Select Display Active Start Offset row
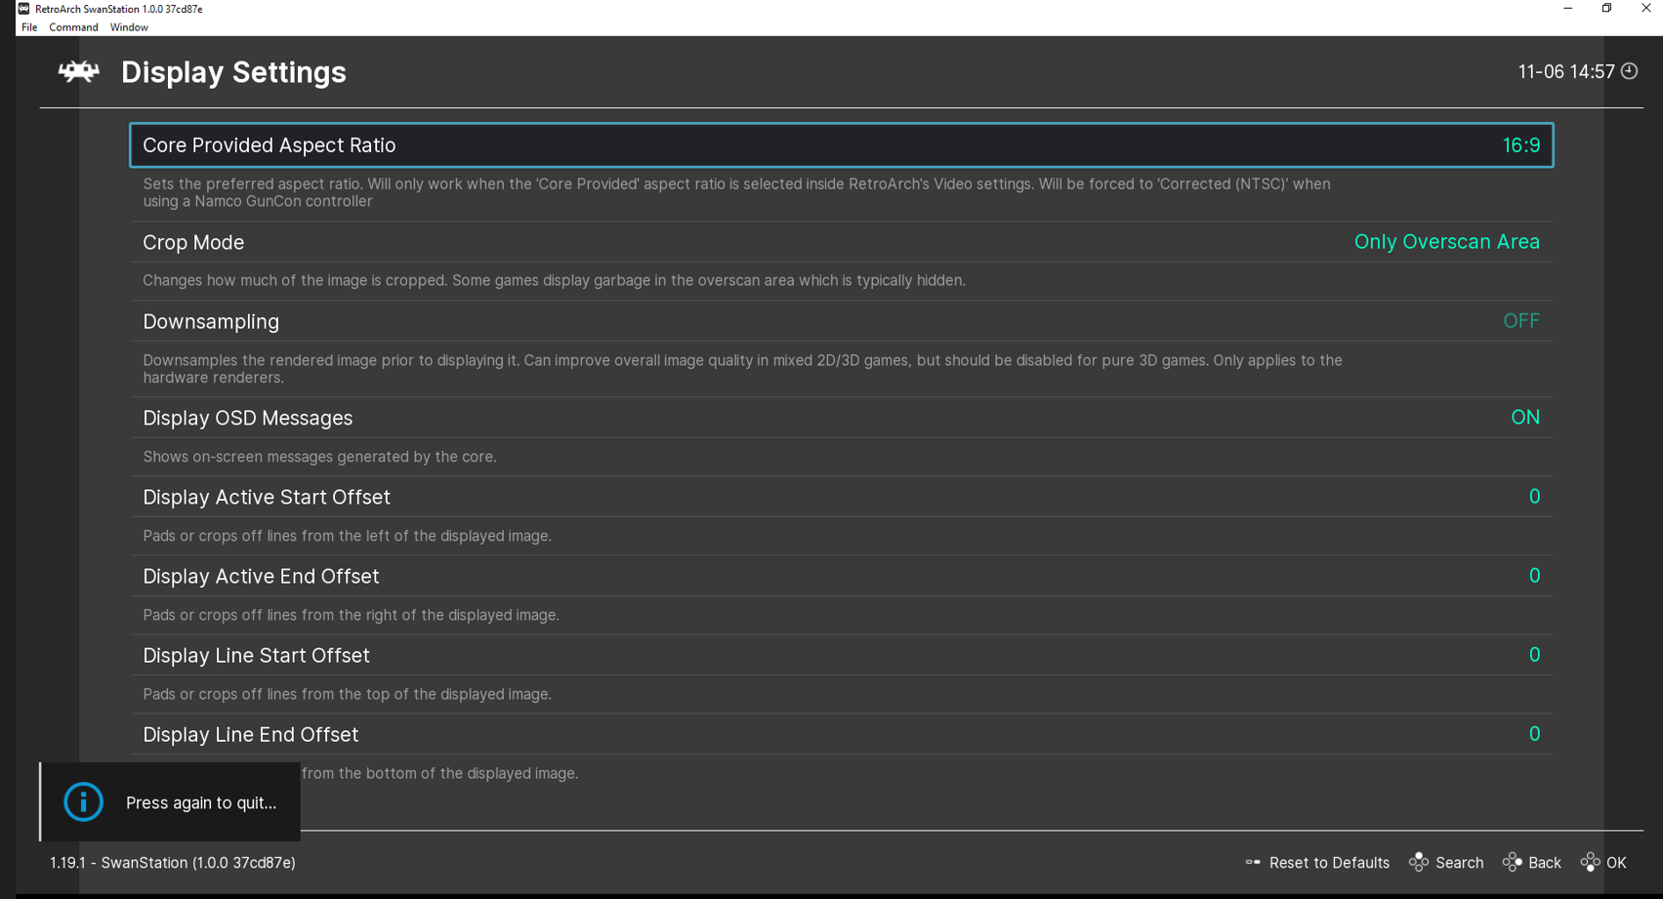 841,497
